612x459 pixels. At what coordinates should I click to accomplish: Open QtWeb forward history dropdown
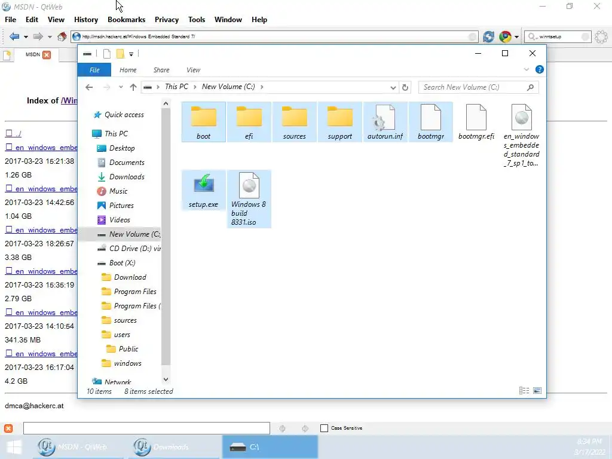click(50, 36)
